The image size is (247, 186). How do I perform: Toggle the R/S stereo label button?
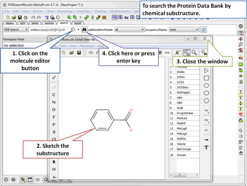click(167, 53)
